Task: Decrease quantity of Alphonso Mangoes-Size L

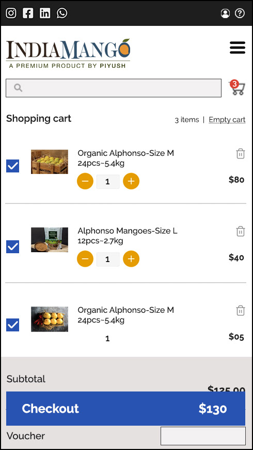Action: coord(85,259)
